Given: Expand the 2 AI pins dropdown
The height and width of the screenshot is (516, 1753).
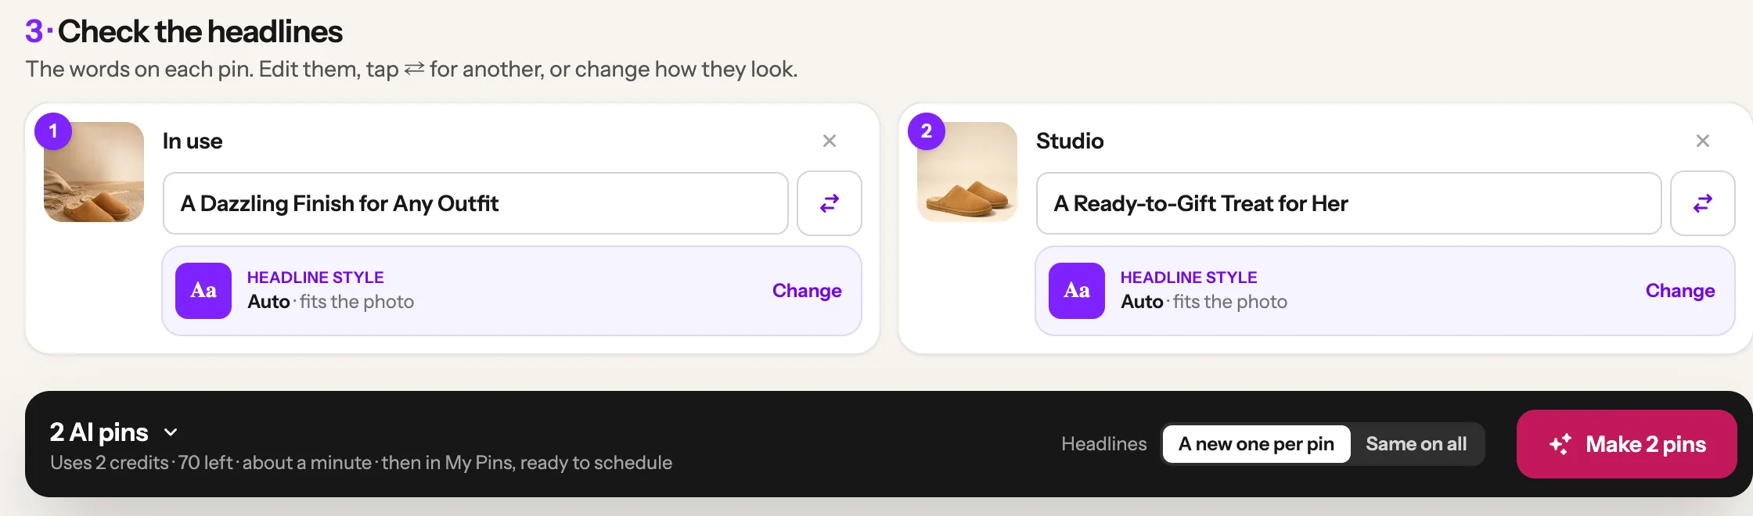Looking at the screenshot, I should click(x=114, y=432).
